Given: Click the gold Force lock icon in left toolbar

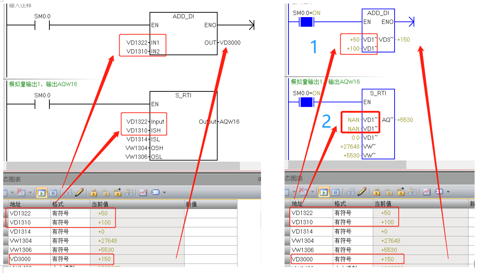Looking at the screenshot, I should click(x=94, y=193).
